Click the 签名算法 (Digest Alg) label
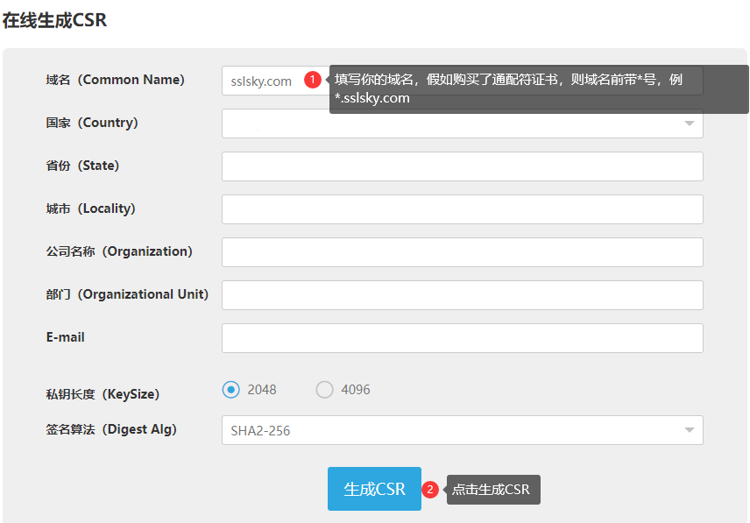Image resolution: width=750 pixels, height=523 pixels. pyautogui.click(x=111, y=429)
